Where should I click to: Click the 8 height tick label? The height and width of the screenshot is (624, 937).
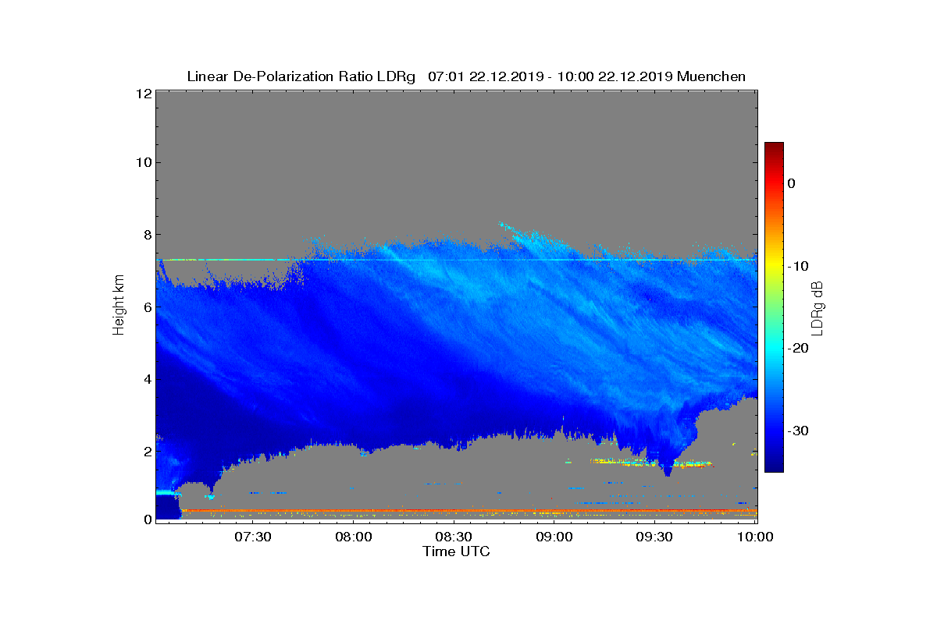coord(146,235)
